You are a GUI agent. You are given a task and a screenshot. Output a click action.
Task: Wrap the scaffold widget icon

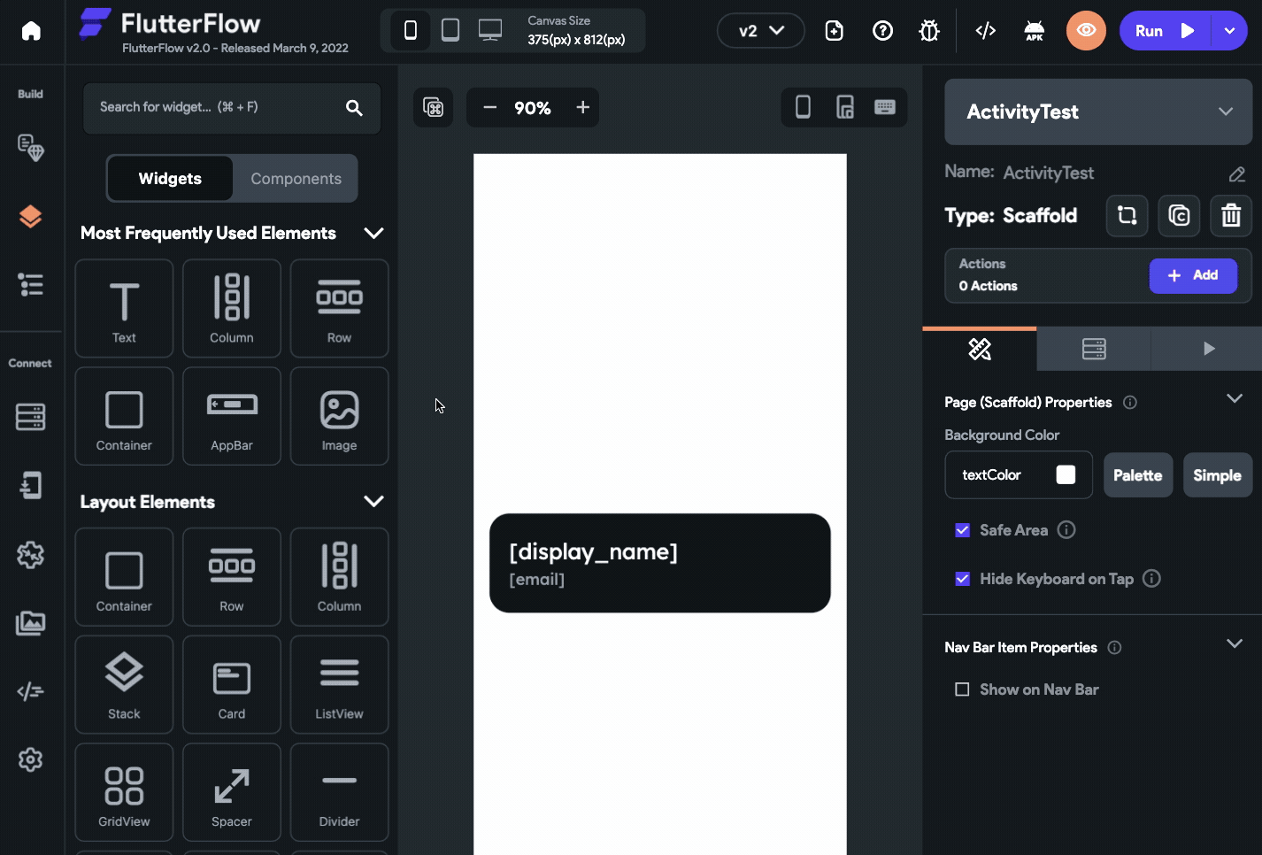coord(1127,215)
